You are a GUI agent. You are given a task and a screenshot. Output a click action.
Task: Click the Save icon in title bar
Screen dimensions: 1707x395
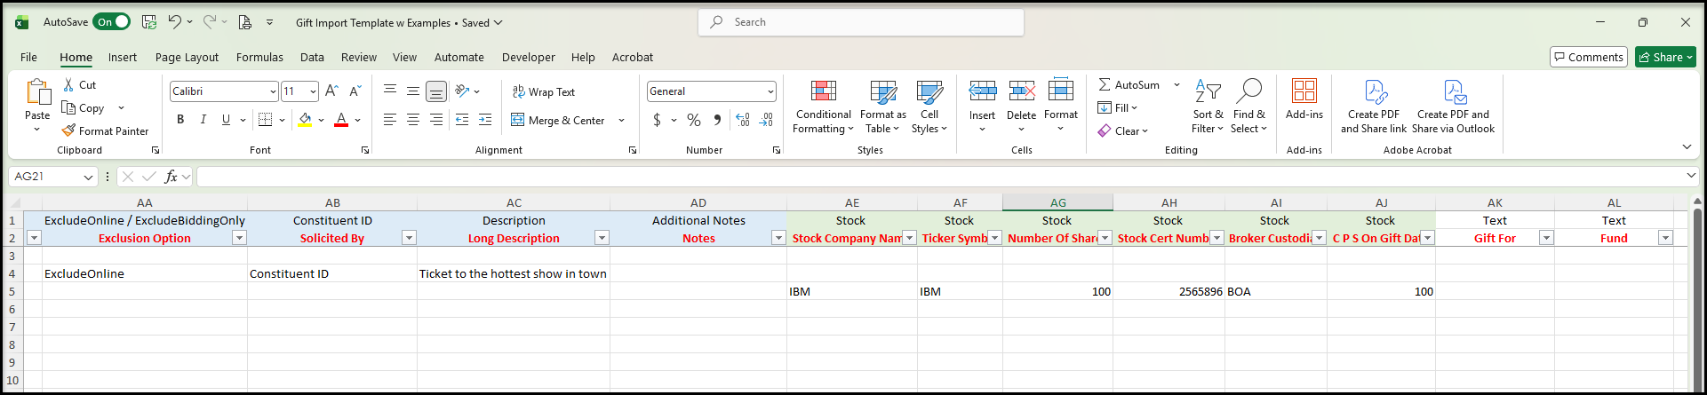149,22
